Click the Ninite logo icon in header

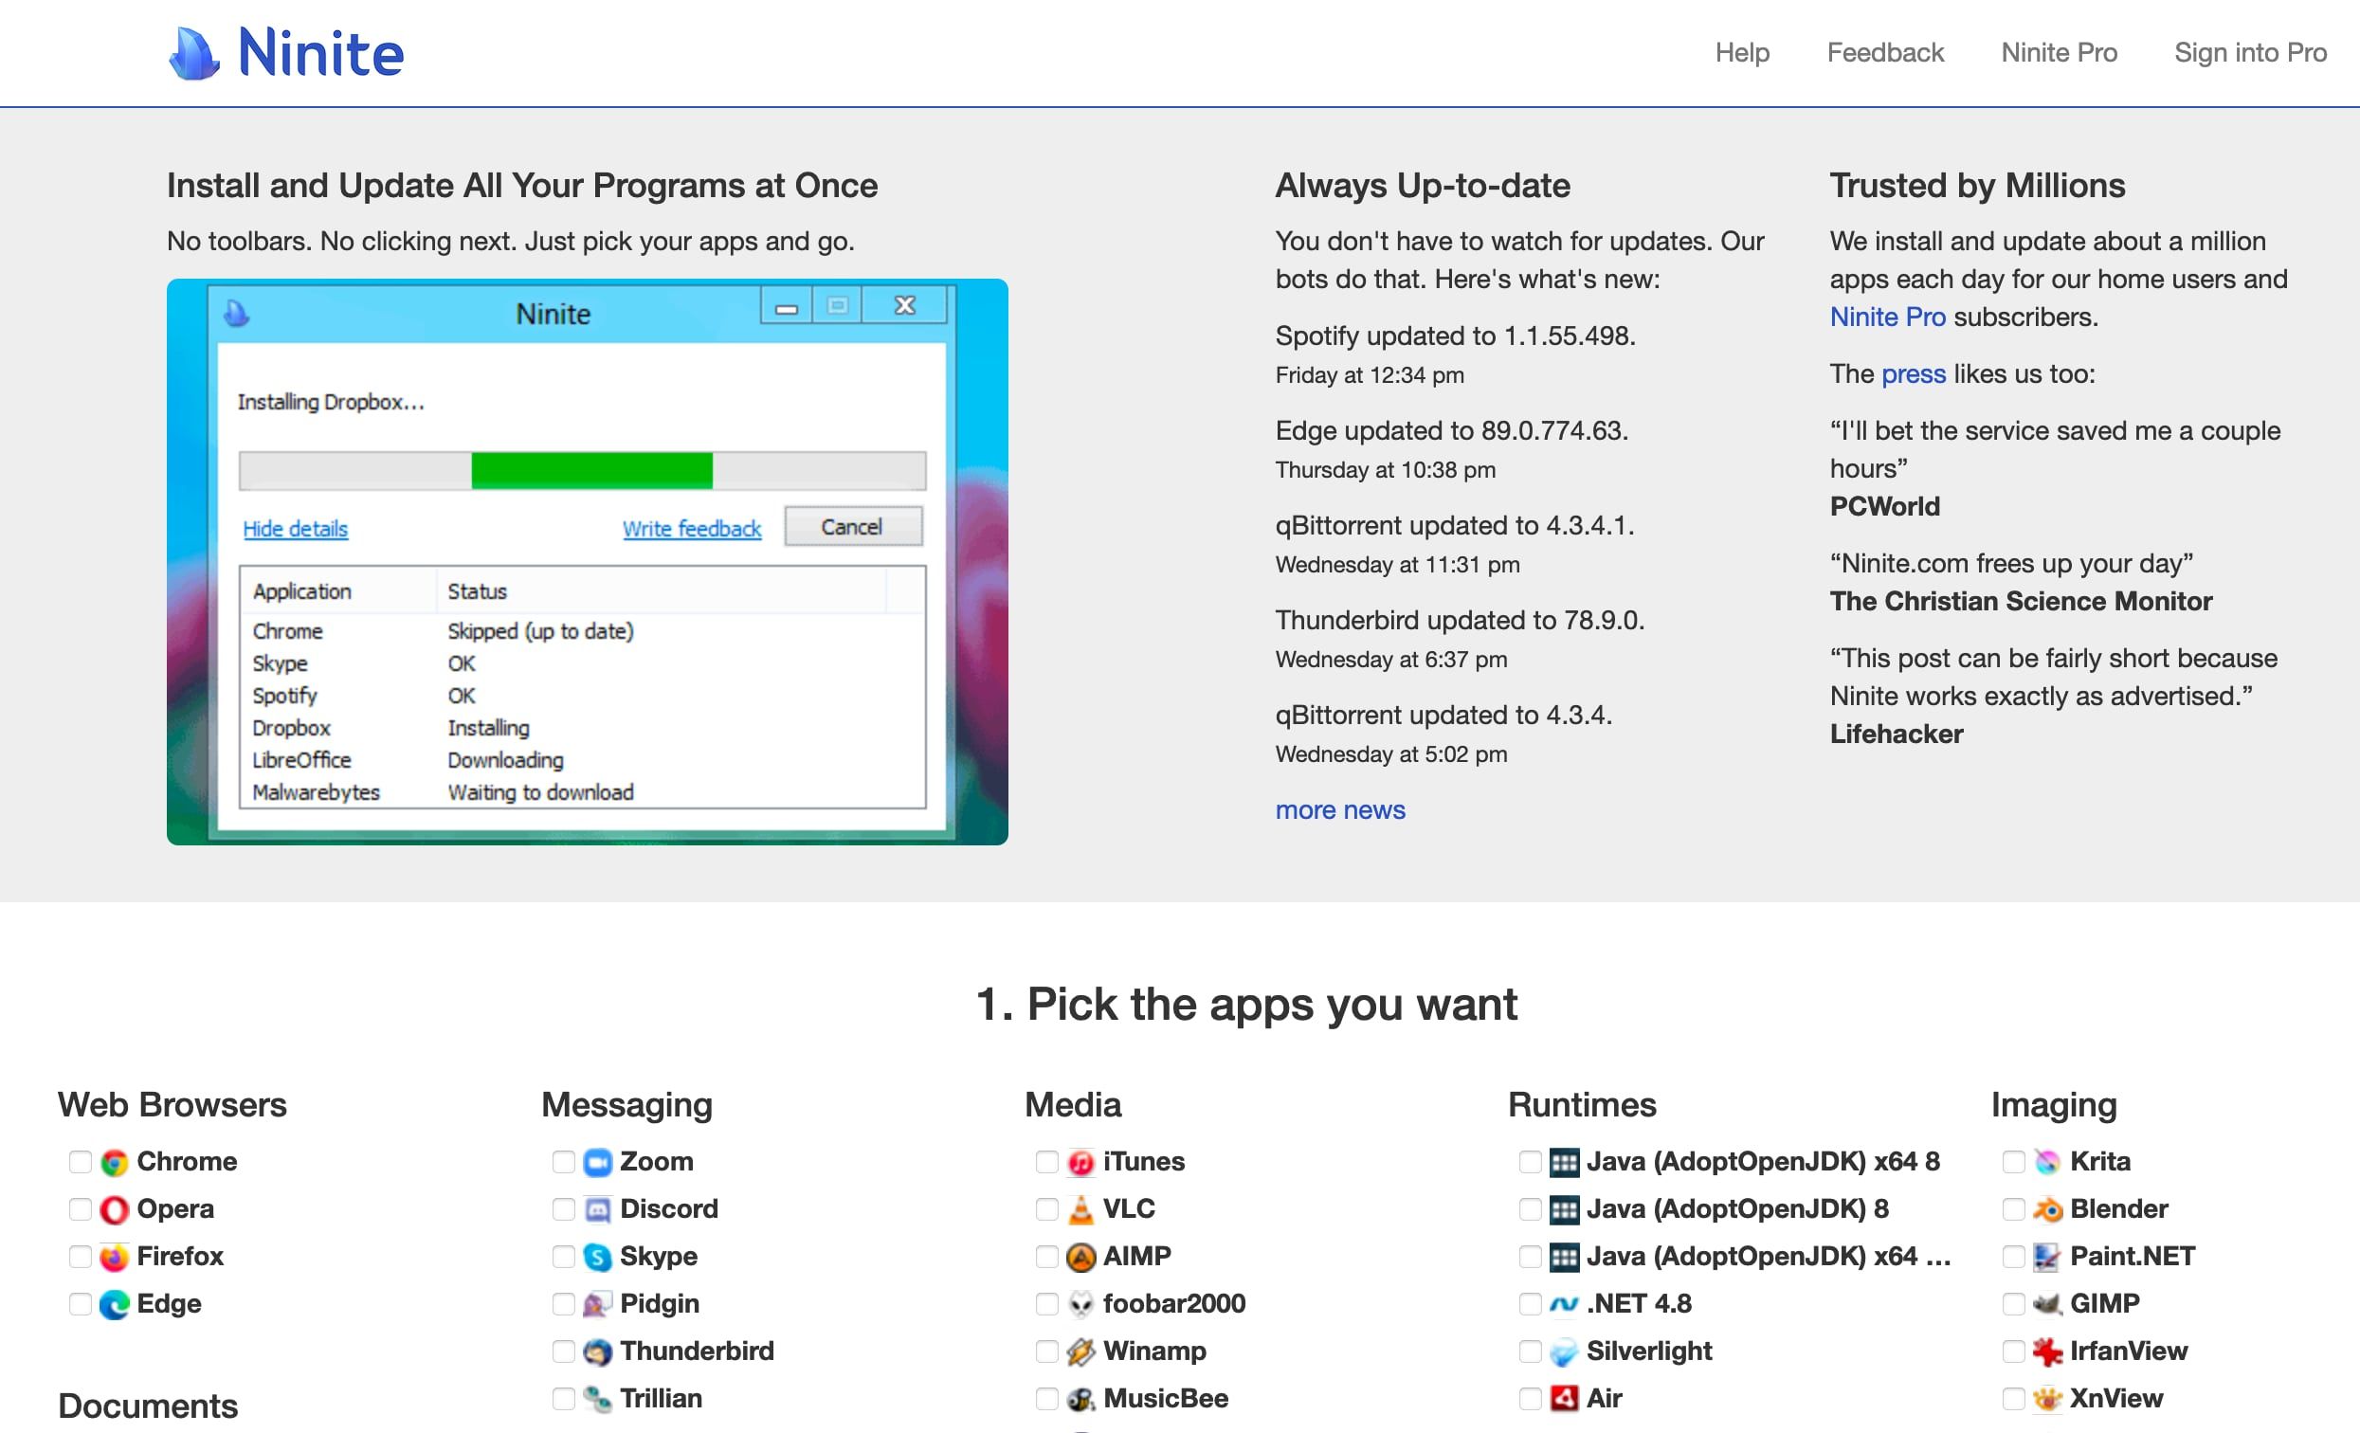click(194, 53)
